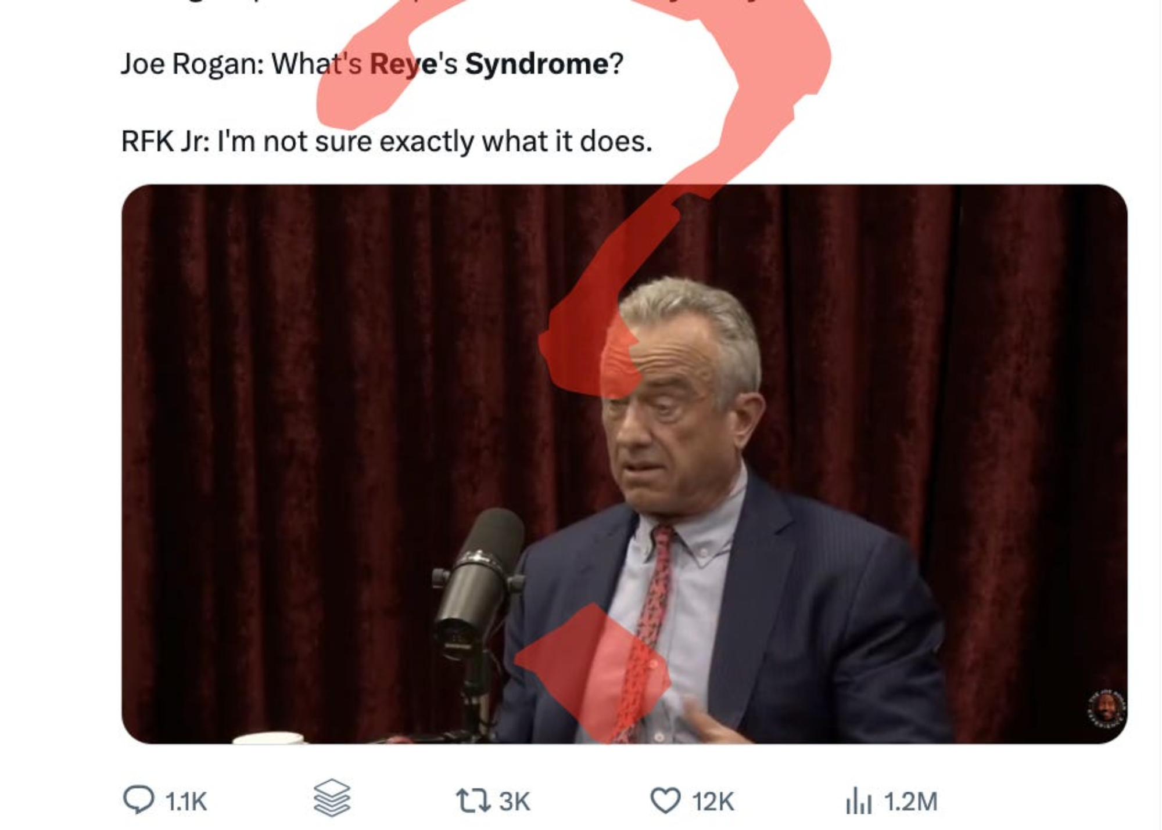Click the 1.2M views count

(x=910, y=802)
